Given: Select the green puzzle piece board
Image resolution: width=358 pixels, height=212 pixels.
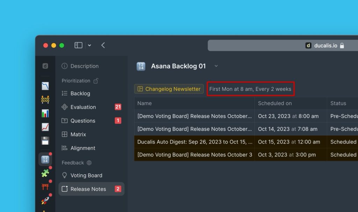Looking at the screenshot, I should 45,173.
